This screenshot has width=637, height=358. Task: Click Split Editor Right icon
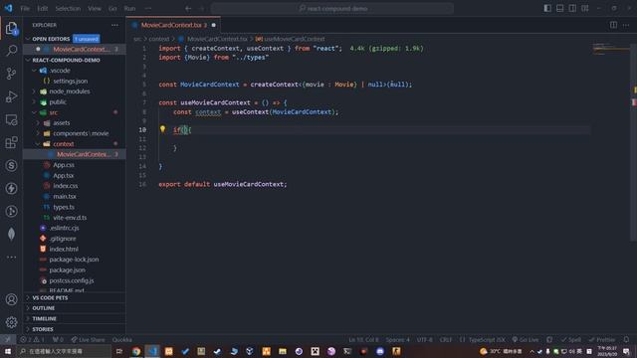613,25
